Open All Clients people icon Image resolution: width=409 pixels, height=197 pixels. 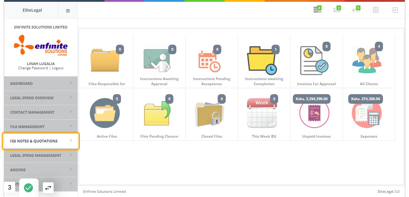coord(367,60)
